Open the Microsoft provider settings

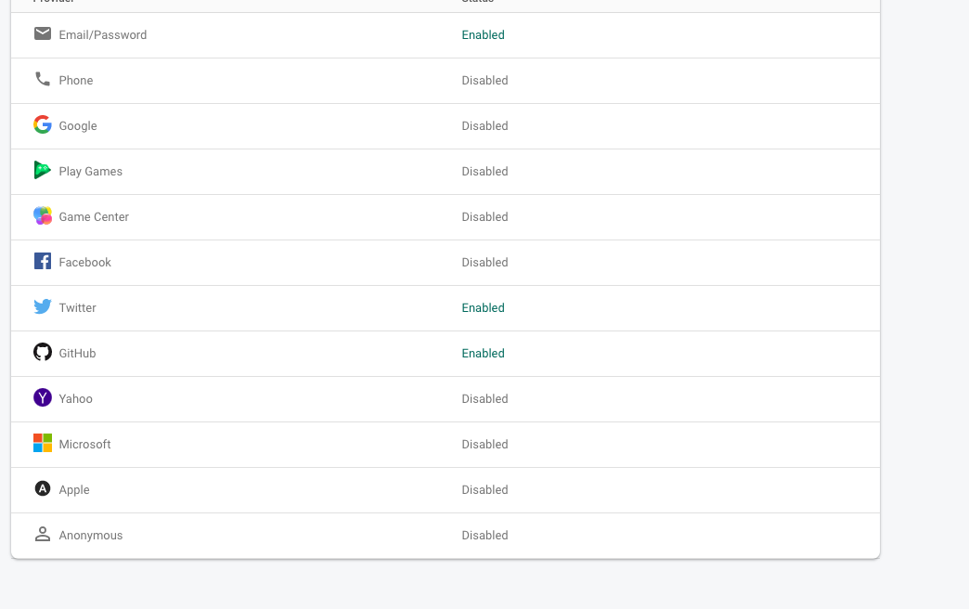pyautogui.click(x=446, y=446)
